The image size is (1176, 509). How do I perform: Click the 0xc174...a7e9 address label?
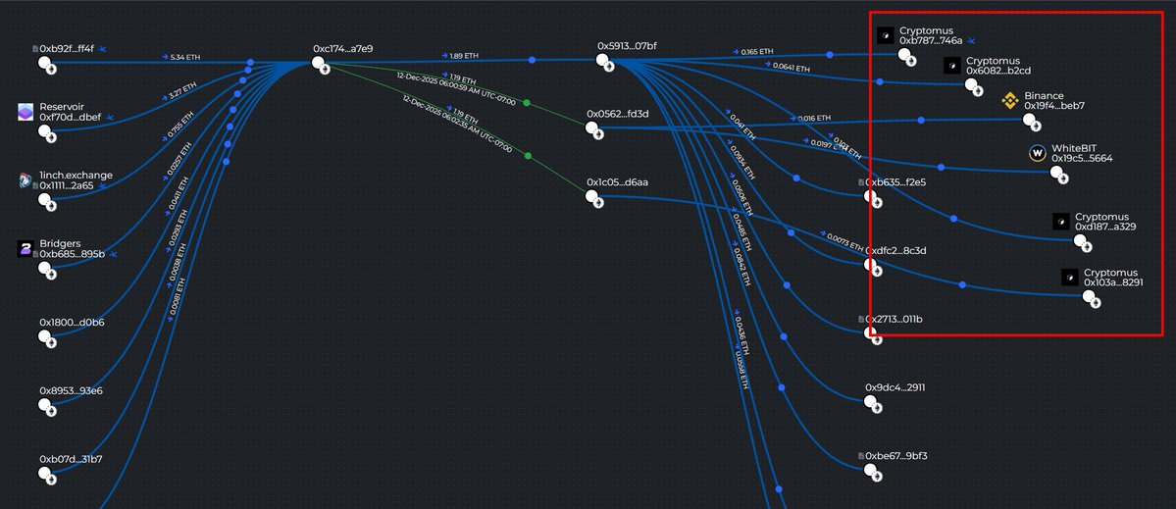[x=342, y=49]
